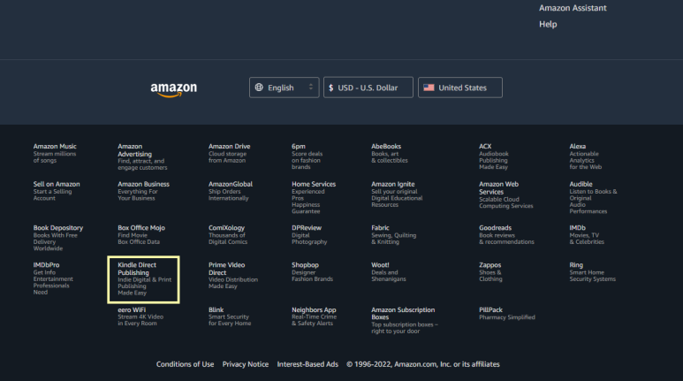Image resolution: width=683 pixels, height=381 pixels.
Task: Open the English language dropdown
Action: (284, 88)
